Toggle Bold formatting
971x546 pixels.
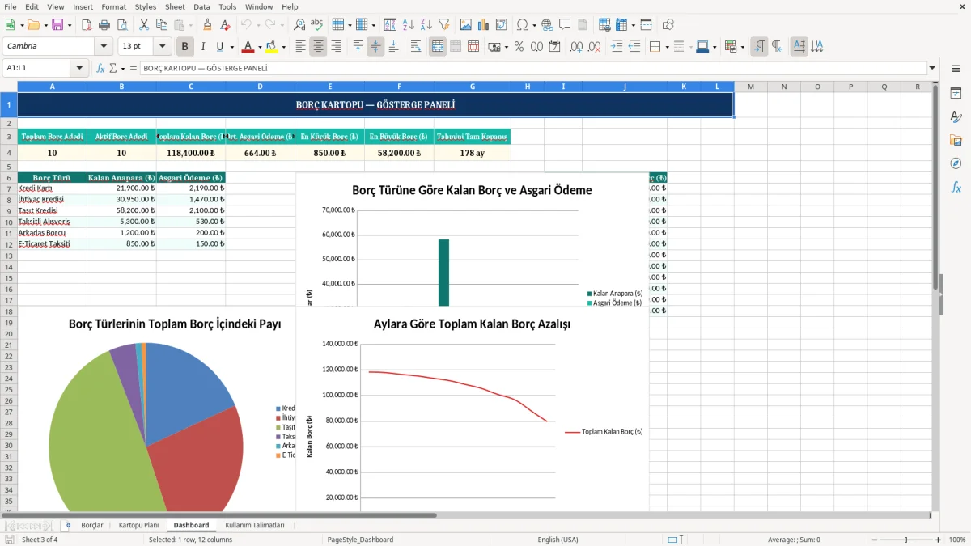[x=185, y=47]
